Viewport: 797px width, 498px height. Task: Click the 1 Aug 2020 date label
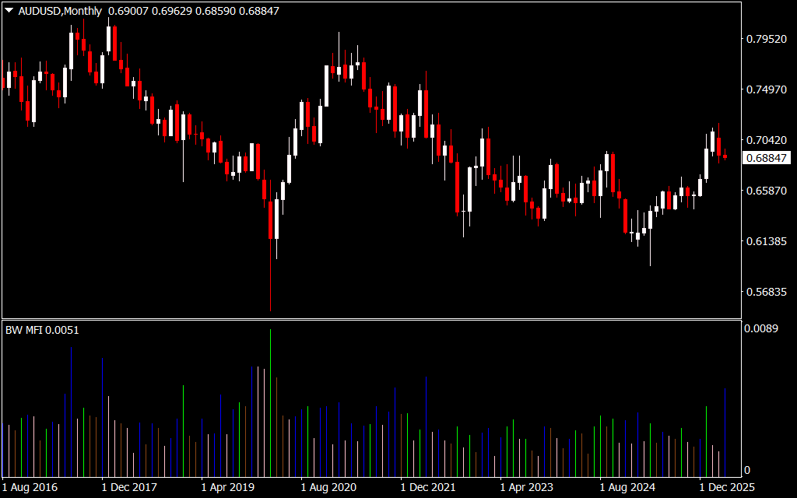(328, 488)
